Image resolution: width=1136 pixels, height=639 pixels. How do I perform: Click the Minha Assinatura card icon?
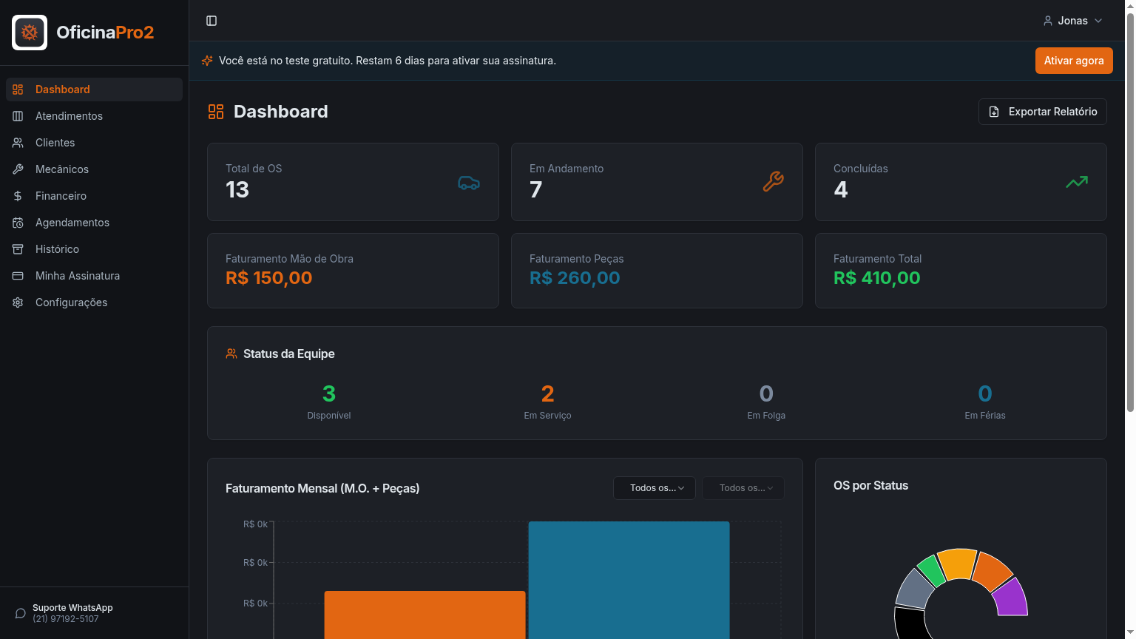coord(18,276)
